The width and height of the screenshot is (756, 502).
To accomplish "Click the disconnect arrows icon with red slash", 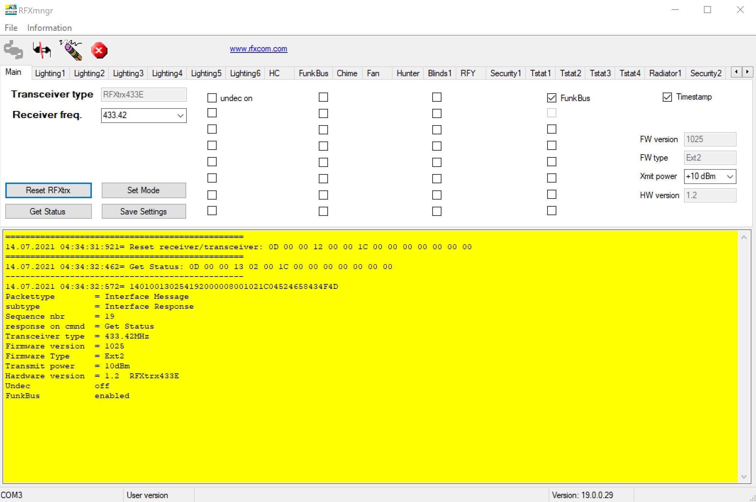I will tap(42, 50).
